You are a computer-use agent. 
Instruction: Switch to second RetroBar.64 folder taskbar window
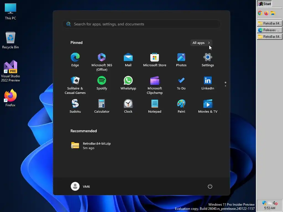[269, 37]
